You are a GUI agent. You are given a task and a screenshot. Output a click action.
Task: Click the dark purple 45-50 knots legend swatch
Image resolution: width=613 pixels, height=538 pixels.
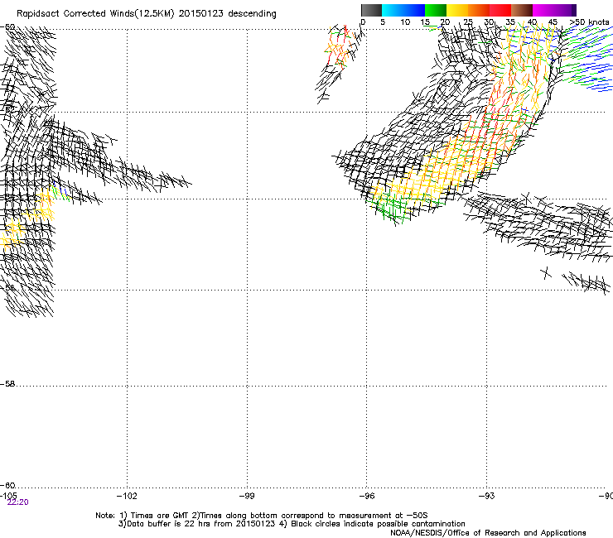[x=565, y=10]
